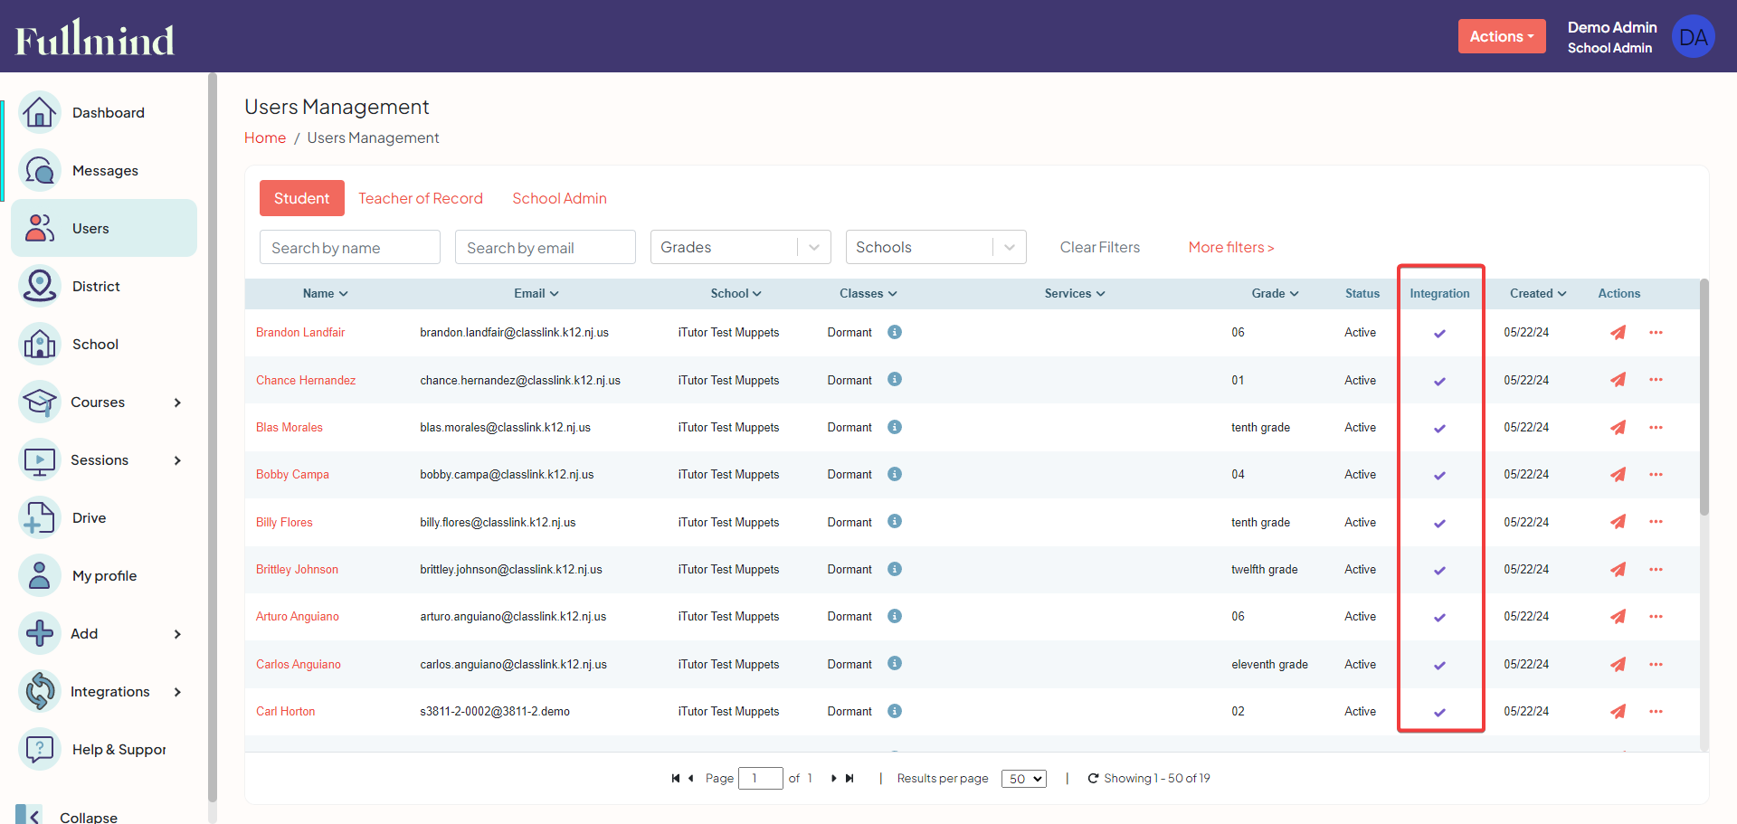Switch to the Teacher of Record tab
1737x824 pixels.
point(421,198)
